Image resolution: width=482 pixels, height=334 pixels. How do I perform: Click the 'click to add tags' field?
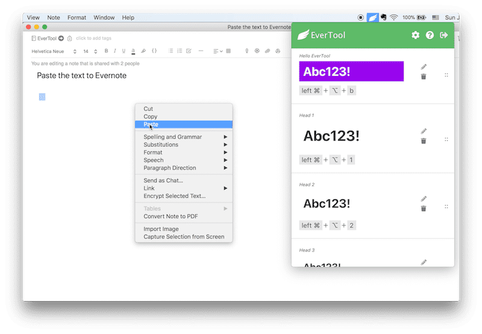coord(93,38)
